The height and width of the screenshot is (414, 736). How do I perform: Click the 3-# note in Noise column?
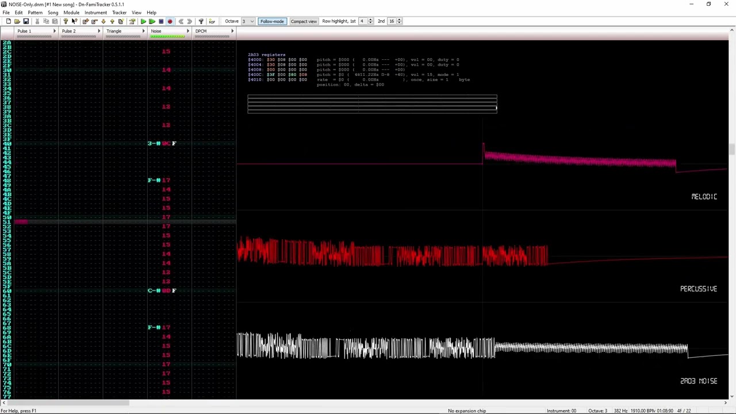(154, 143)
